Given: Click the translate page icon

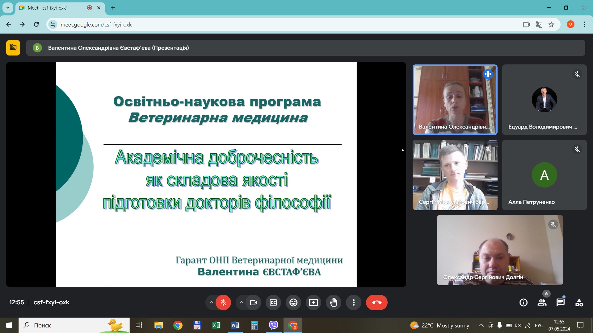Looking at the screenshot, I should (x=539, y=24).
